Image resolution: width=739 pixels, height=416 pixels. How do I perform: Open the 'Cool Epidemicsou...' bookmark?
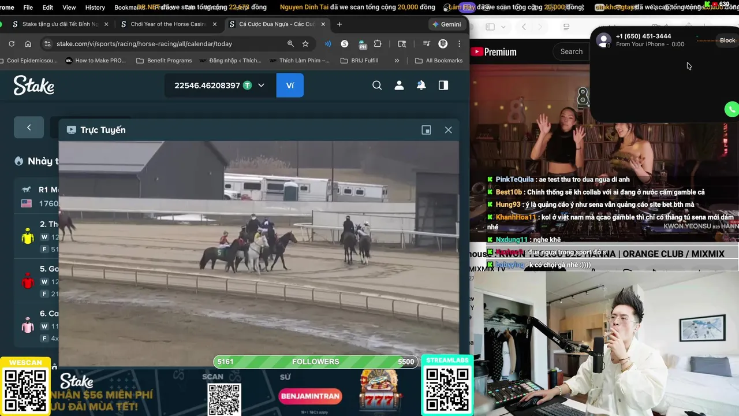[29, 61]
